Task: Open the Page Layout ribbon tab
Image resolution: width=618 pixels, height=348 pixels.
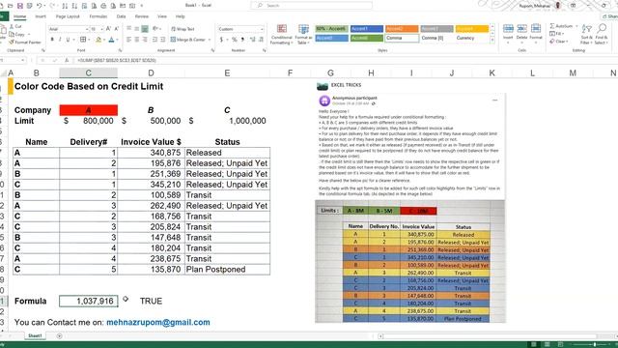Action: (68, 16)
